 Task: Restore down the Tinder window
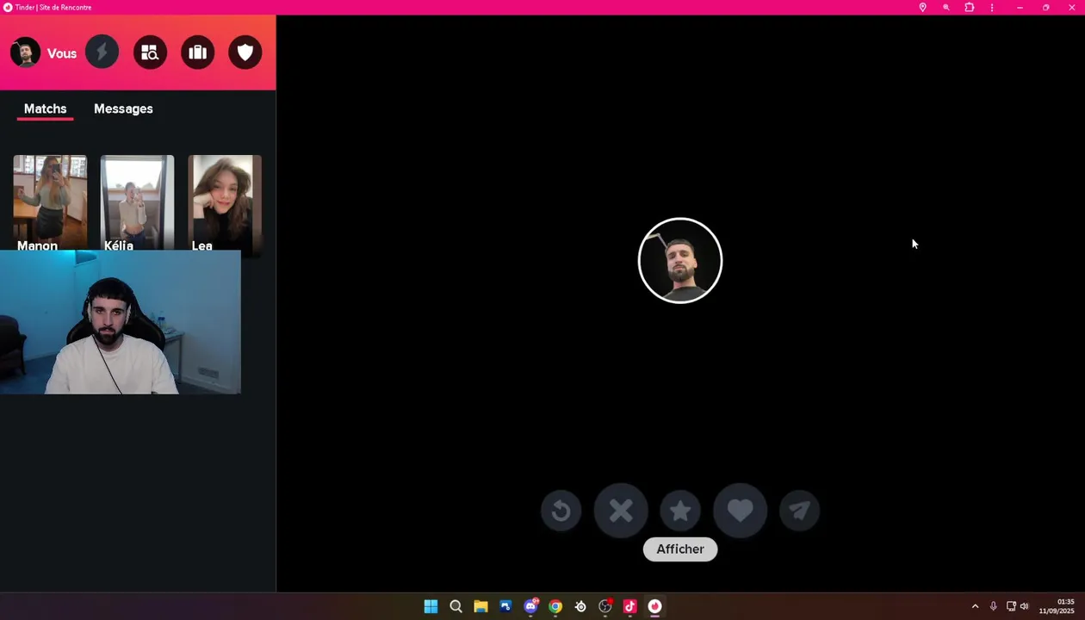tap(1045, 7)
